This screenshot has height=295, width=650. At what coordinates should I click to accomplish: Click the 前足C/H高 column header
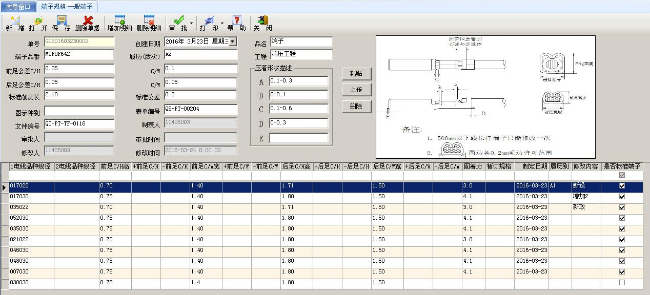[115, 166]
